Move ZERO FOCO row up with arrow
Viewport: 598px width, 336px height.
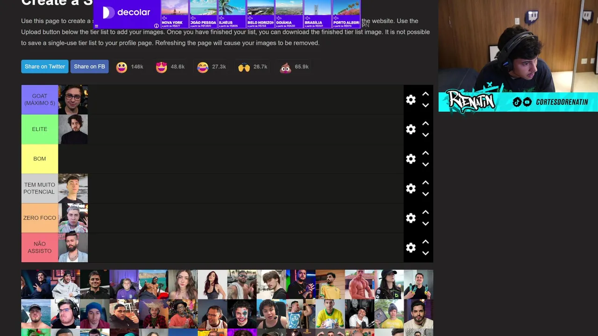(x=426, y=212)
